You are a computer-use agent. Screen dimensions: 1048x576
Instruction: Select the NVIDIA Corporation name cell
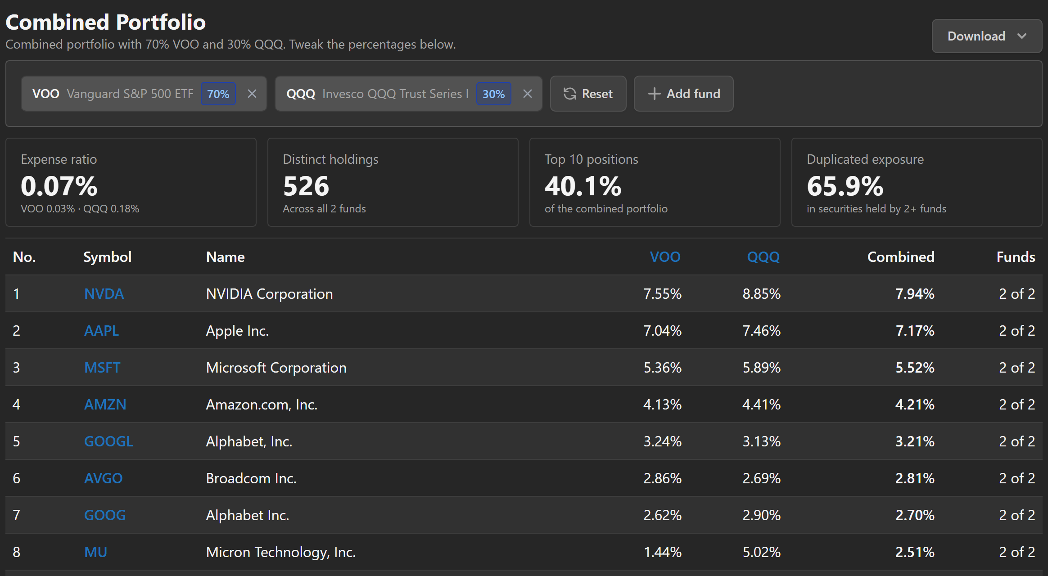(x=269, y=294)
